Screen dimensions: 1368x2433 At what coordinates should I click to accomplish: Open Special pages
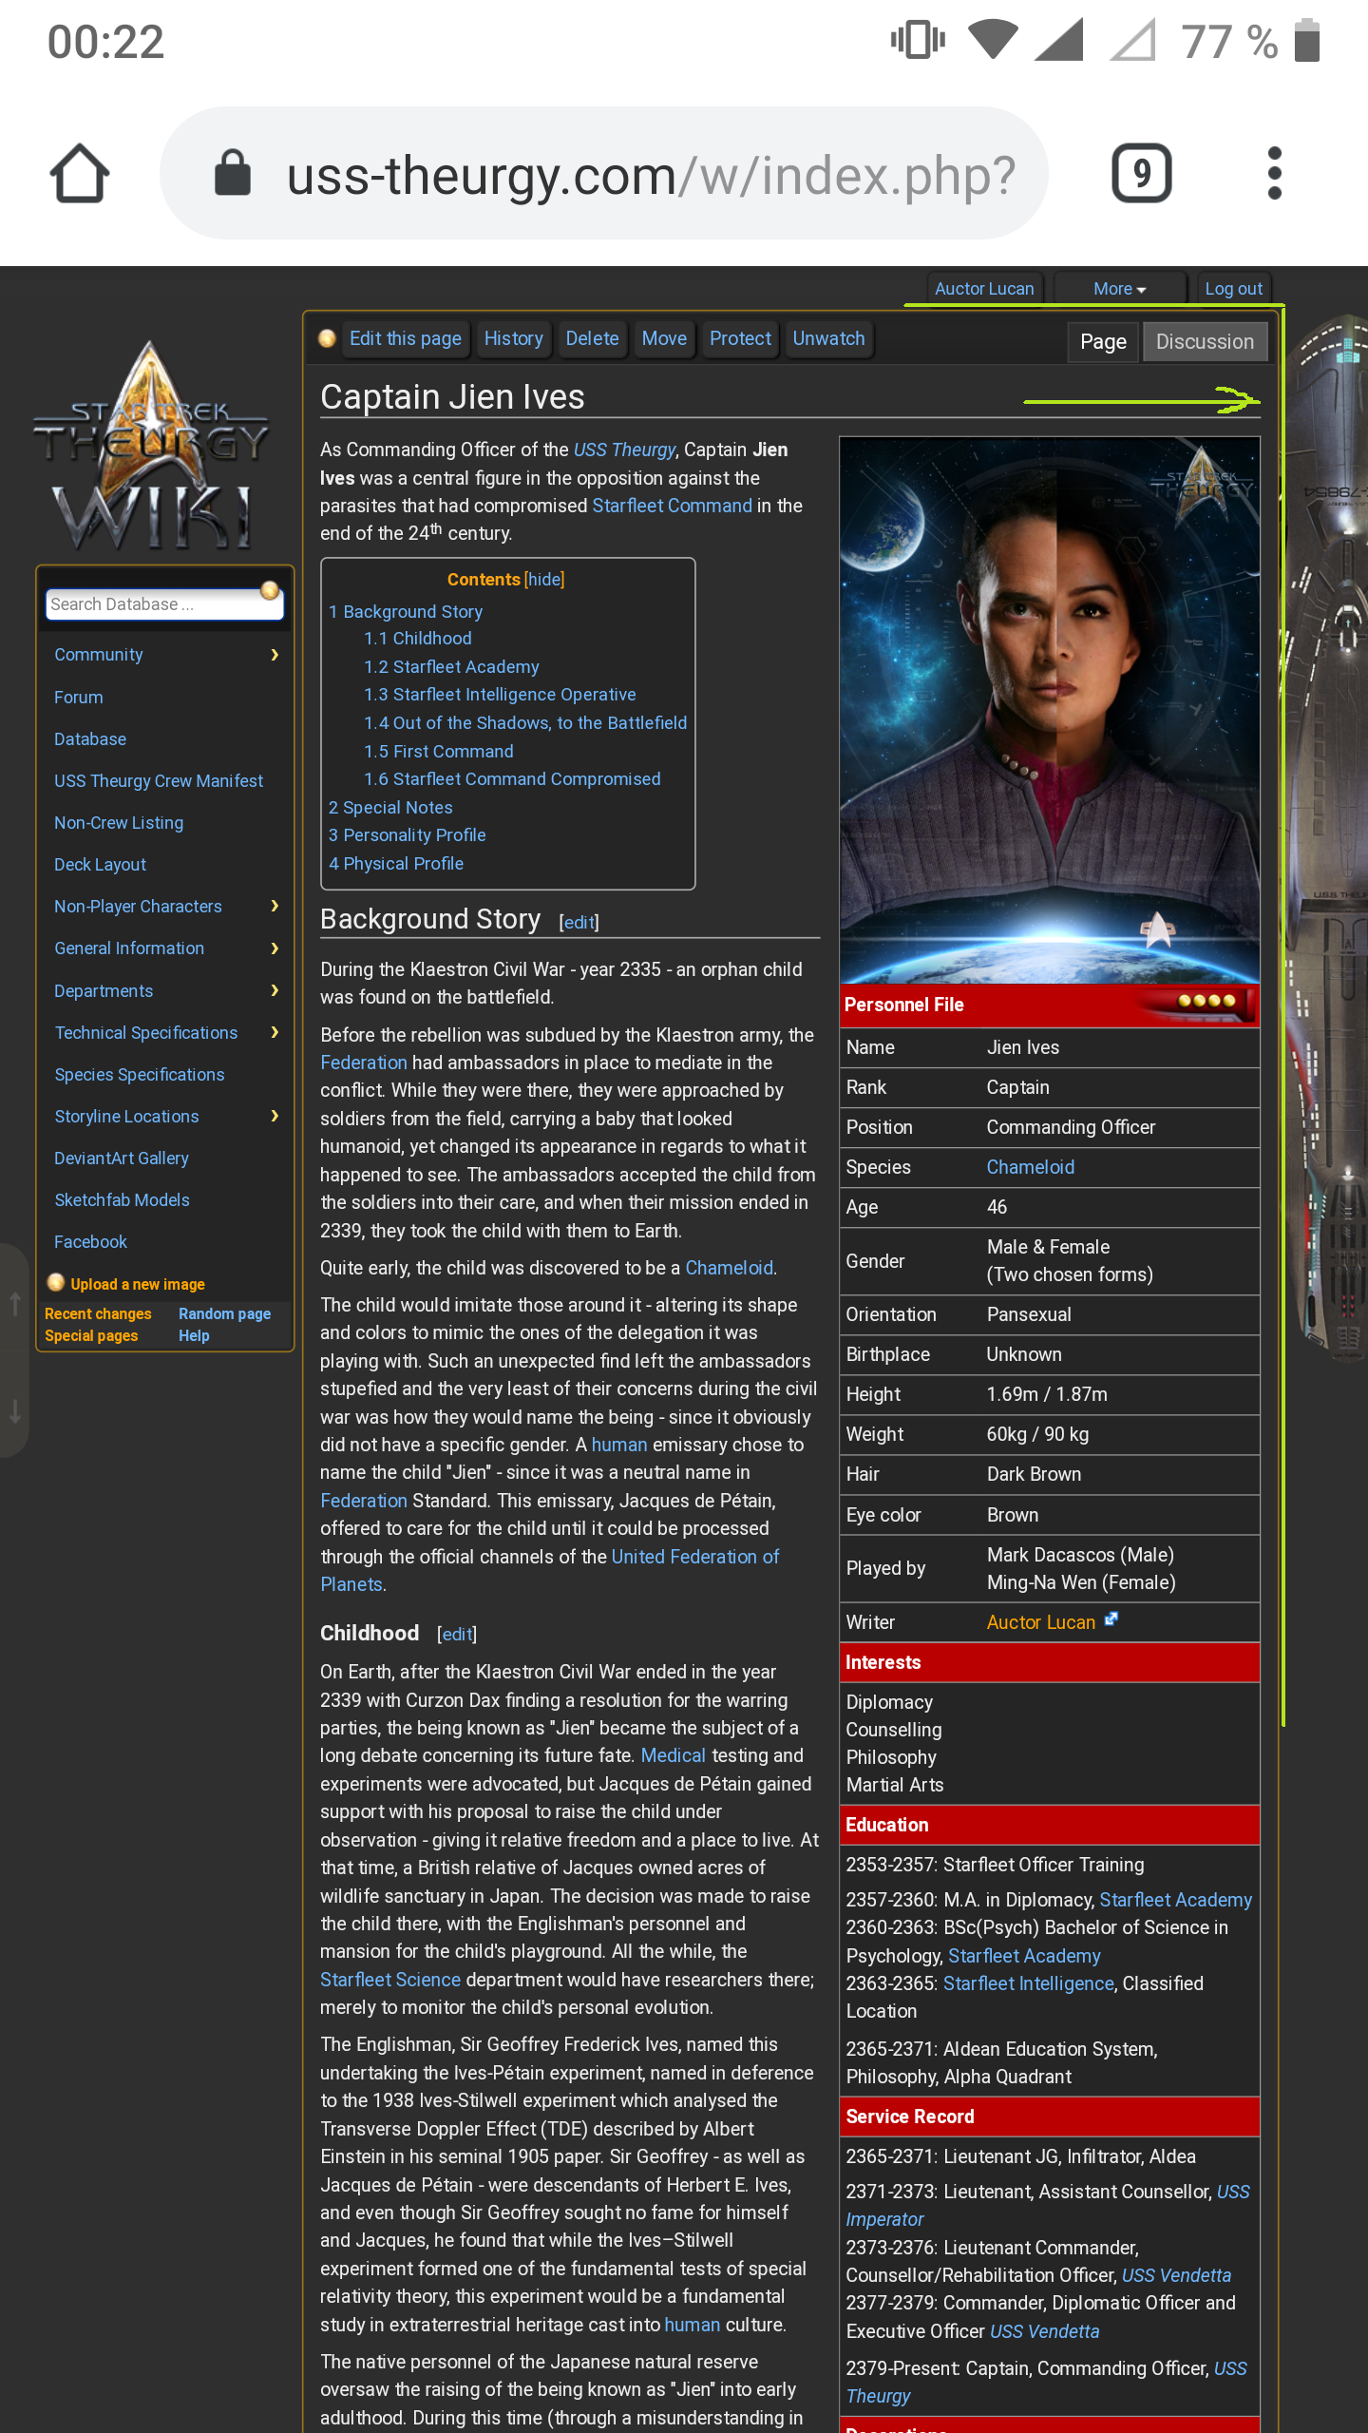pyautogui.click(x=91, y=1335)
